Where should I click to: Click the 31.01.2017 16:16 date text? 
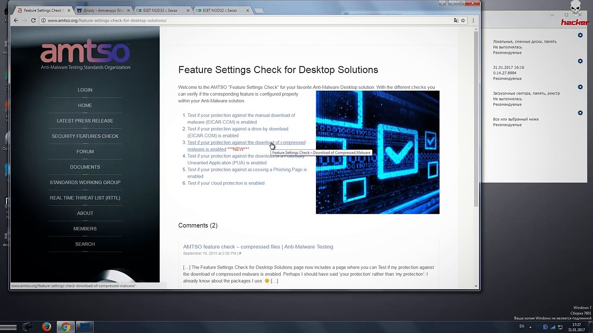509,68
